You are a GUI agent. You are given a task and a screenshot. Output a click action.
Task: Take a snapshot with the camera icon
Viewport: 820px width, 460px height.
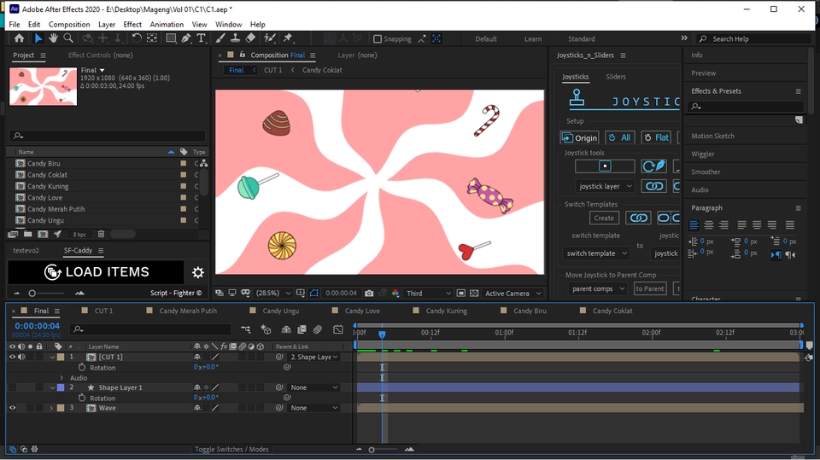pos(369,294)
